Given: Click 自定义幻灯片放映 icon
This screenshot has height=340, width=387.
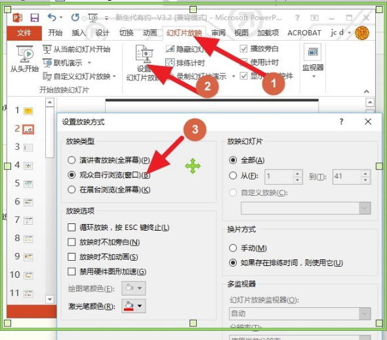Looking at the screenshot, I should (47, 76).
